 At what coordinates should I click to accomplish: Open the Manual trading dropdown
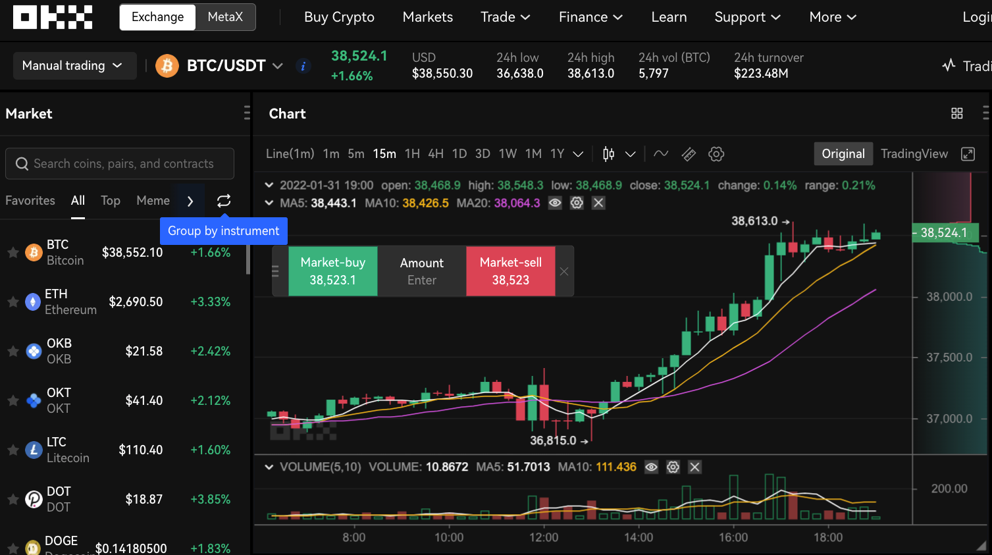[x=74, y=65]
